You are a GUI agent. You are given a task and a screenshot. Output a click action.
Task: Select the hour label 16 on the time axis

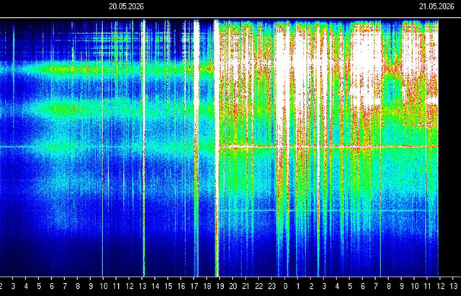coord(181,286)
